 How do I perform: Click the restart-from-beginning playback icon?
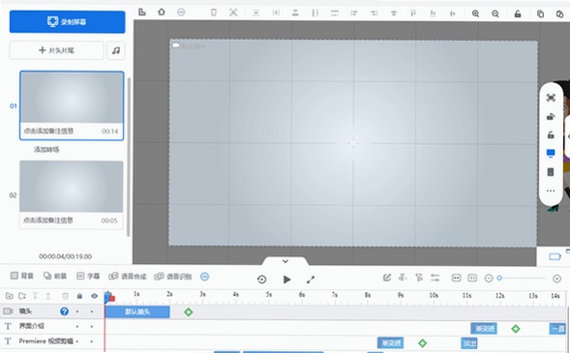[x=261, y=279]
